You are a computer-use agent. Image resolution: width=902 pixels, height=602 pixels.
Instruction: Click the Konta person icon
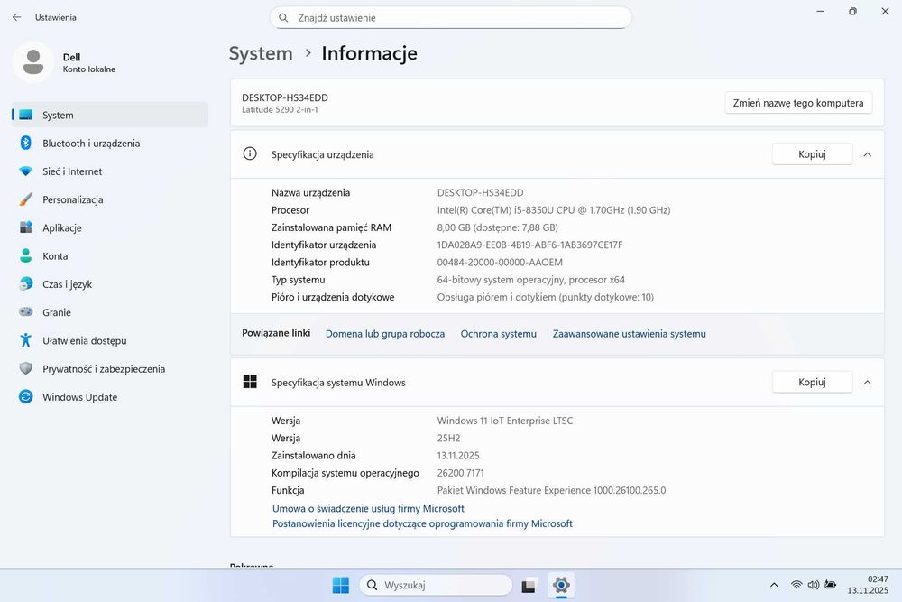26,255
